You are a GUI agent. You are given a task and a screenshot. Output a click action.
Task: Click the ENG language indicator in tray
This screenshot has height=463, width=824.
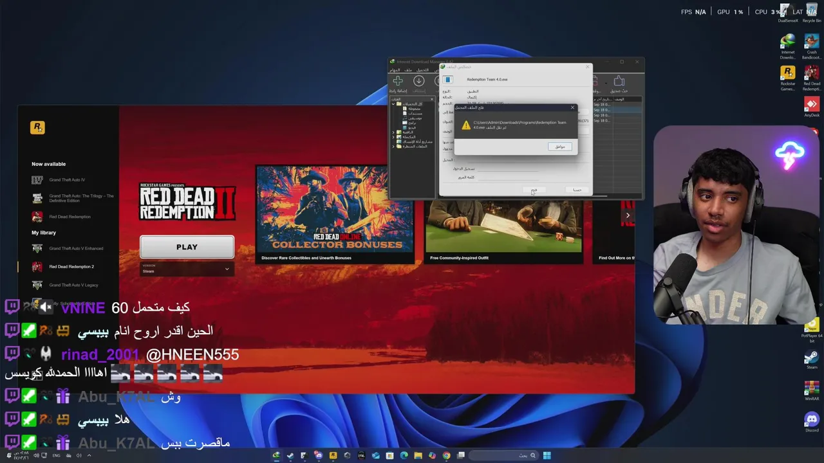pos(56,455)
